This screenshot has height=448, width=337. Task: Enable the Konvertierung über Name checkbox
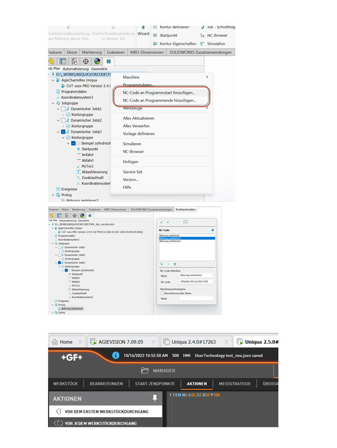162,293
